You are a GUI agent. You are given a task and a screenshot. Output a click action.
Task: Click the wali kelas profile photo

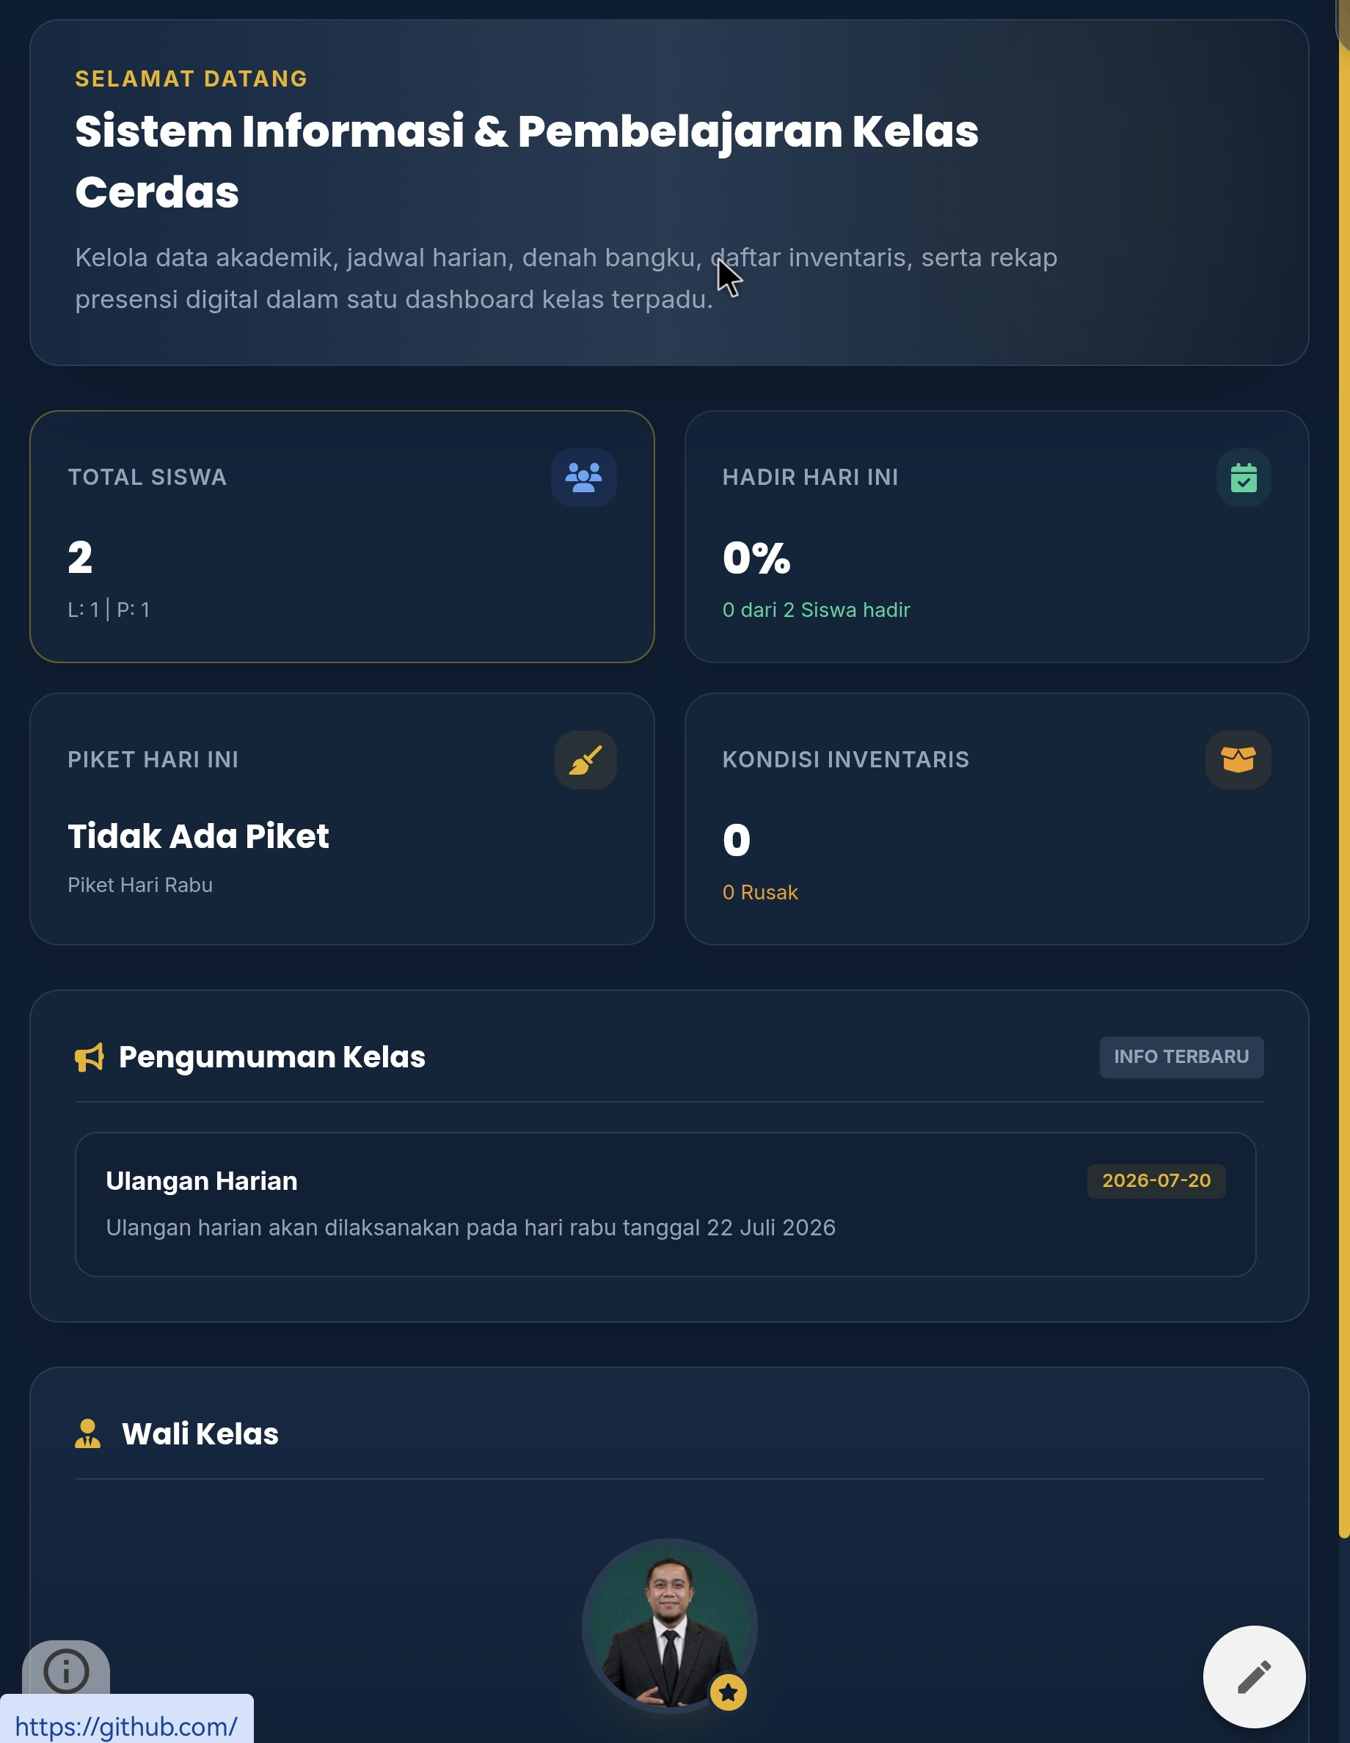pos(669,1626)
